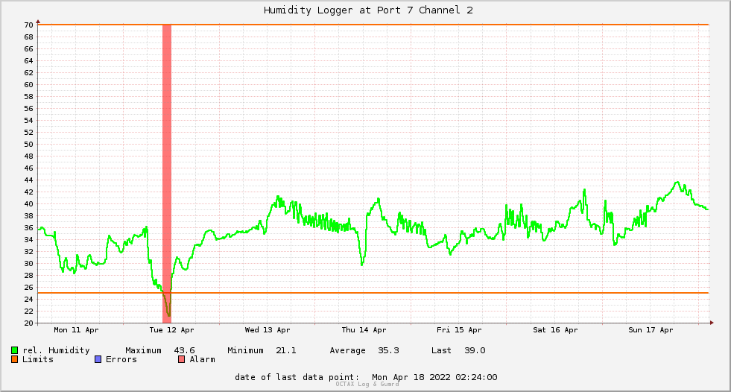Click the Minimum value 21.1

[x=286, y=350]
